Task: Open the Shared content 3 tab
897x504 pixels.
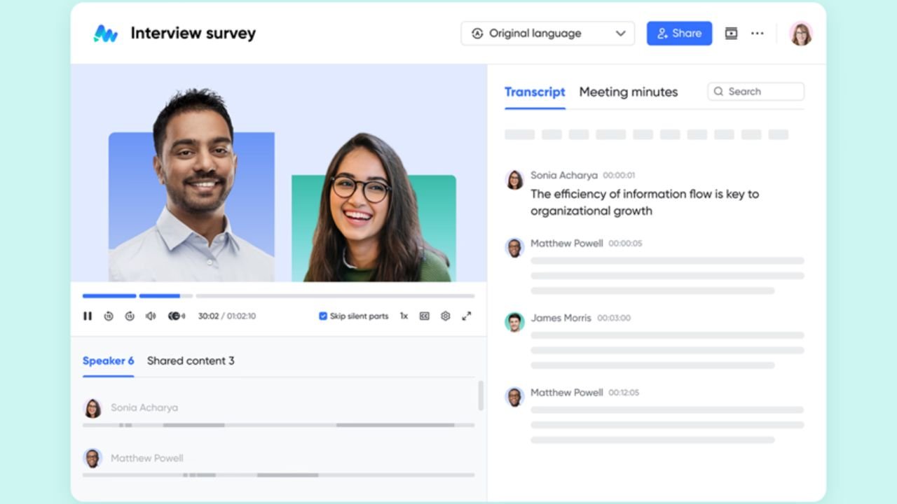Action: (191, 360)
